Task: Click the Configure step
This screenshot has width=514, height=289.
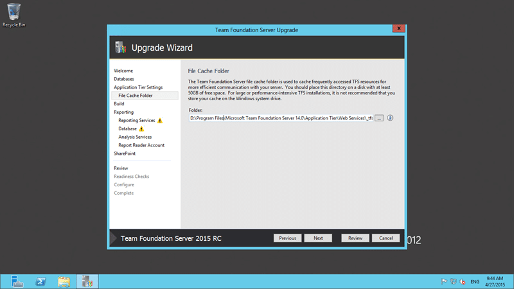Action: click(124, 185)
